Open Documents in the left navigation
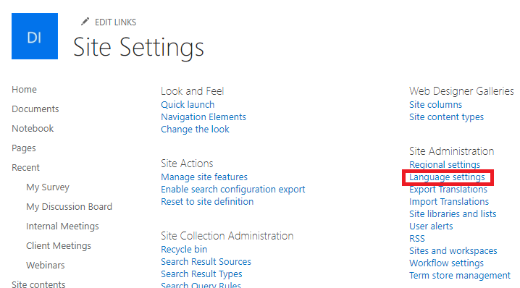This screenshot has height=288, width=520. point(35,109)
